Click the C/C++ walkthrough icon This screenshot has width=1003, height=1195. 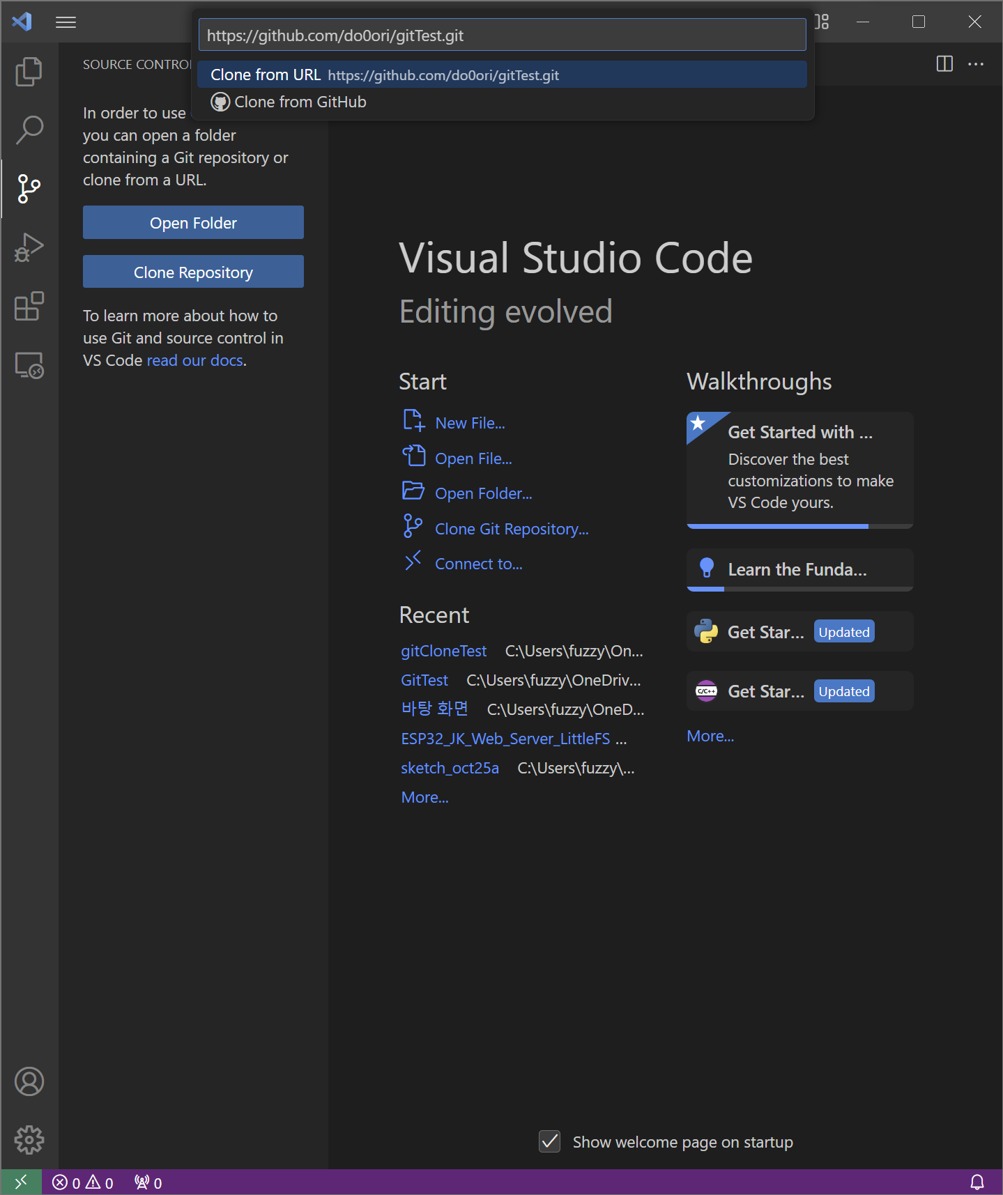706,691
